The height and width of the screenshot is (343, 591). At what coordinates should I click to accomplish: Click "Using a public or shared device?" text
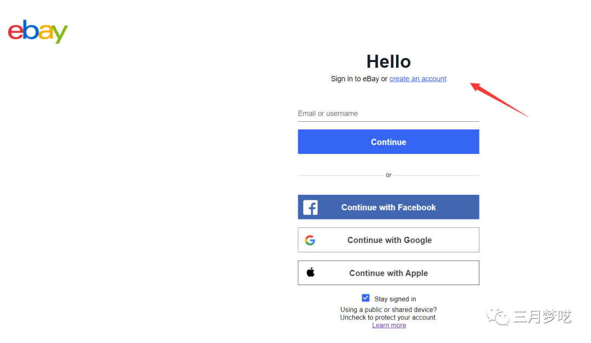(389, 310)
